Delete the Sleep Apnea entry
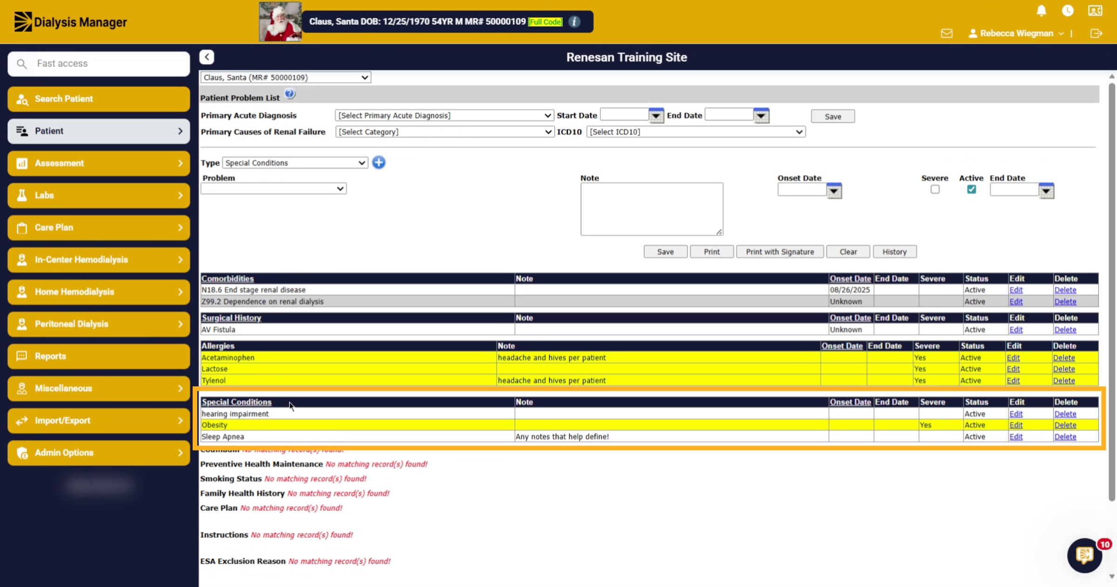The width and height of the screenshot is (1117, 587). pos(1065,437)
